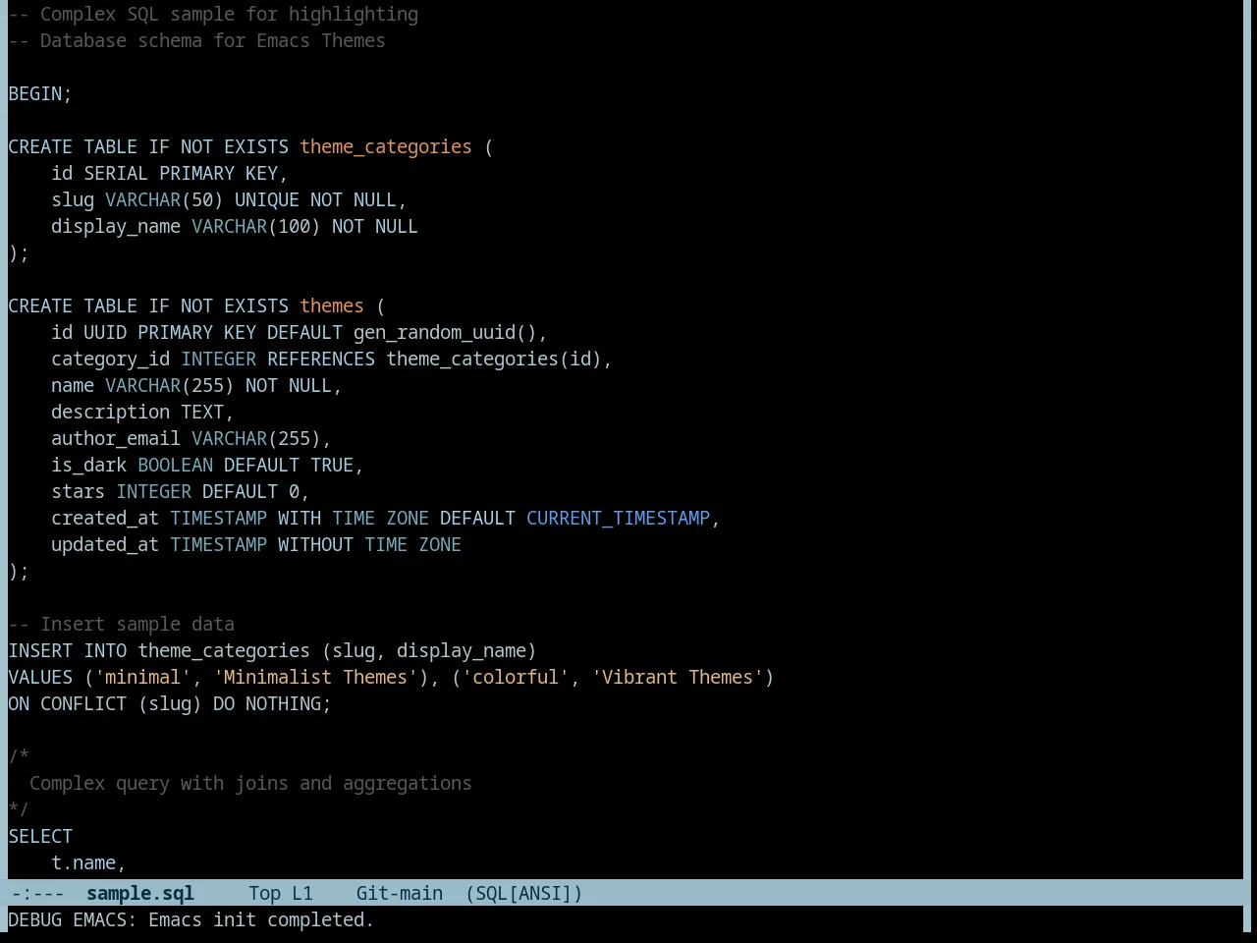Click the 'stars' column name
Viewport: 1257px width, 943px height.
tap(78, 491)
